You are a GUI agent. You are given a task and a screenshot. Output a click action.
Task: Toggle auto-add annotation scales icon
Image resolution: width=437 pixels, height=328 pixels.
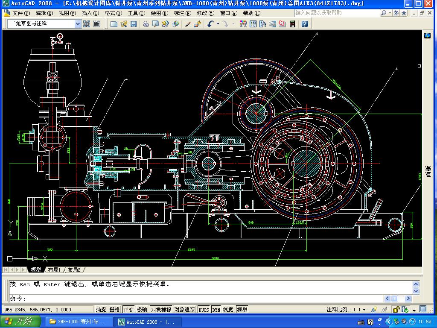pyautogui.click(x=384, y=309)
